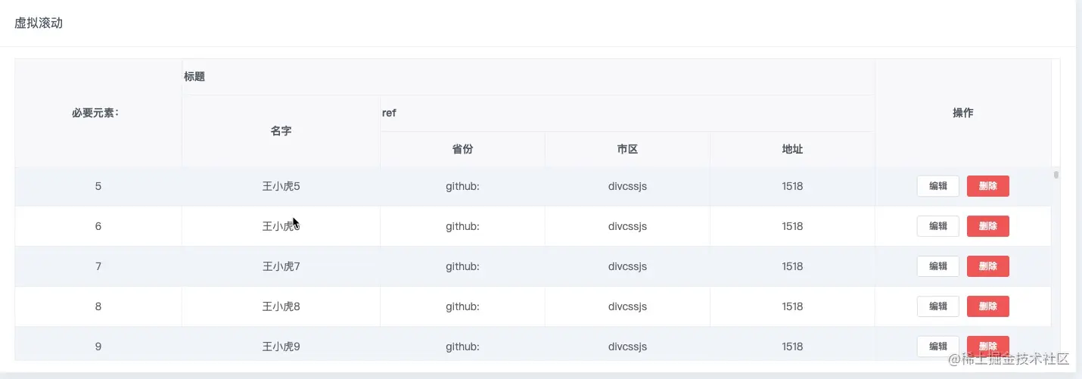Click the 标题 group header
1082x379 pixels.
(529, 76)
